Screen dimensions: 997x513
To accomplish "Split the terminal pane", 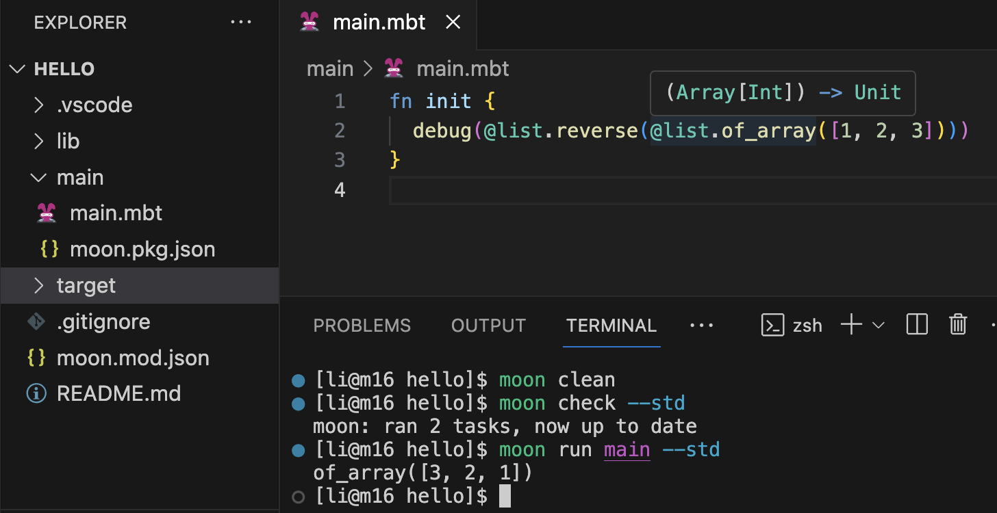I will 916,325.
